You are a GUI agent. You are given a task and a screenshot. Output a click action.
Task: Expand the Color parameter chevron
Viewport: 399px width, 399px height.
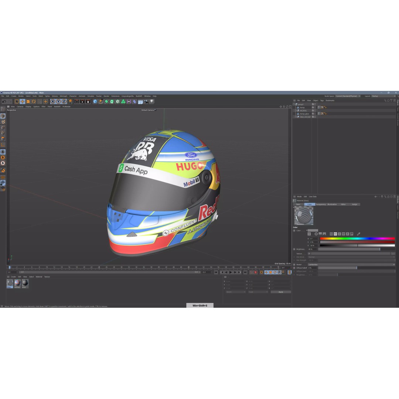click(307, 231)
